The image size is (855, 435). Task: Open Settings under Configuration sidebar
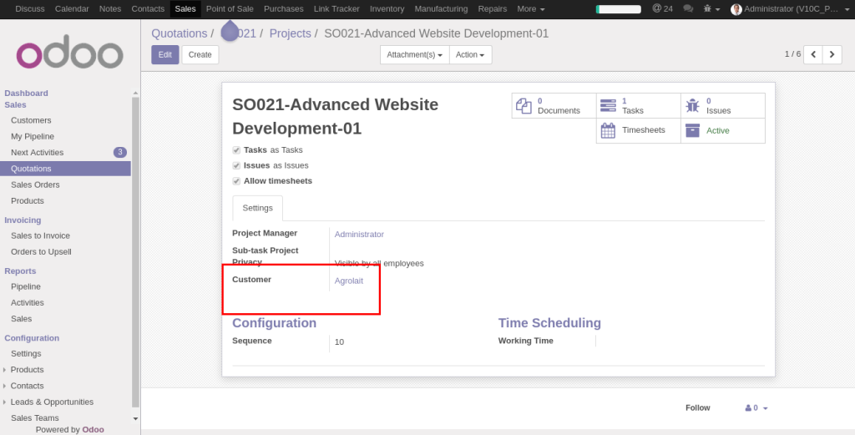click(26, 354)
